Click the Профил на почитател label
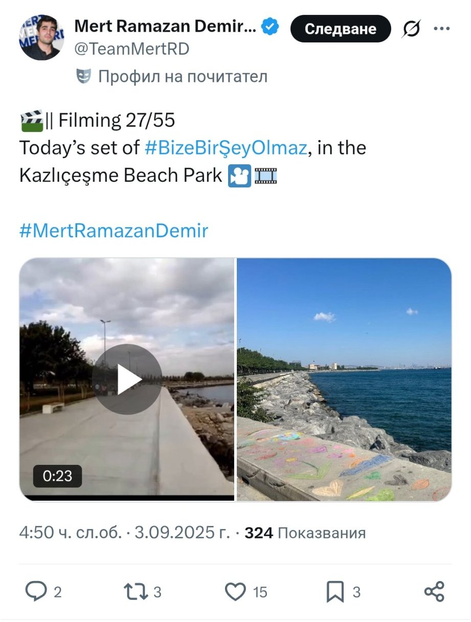The height and width of the screenshot is (622, 471). pyautogui.click(x=183, y=77)
